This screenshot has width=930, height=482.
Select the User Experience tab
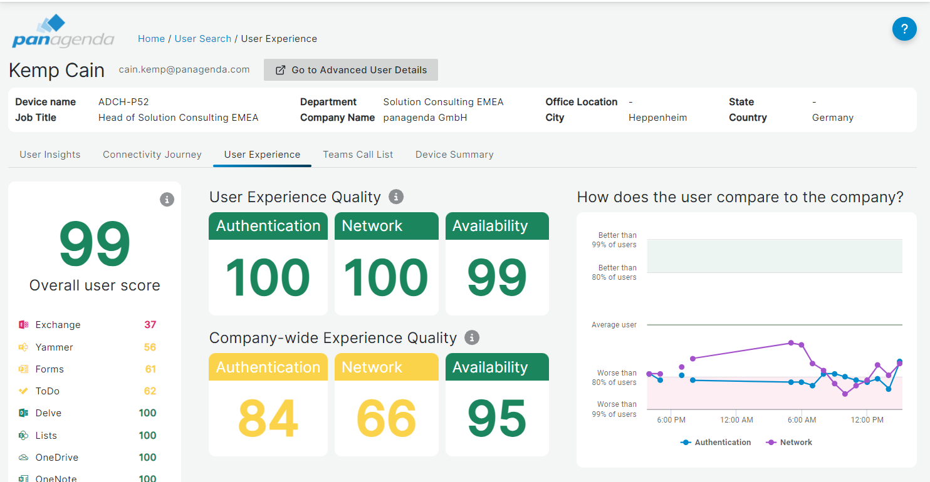[262, 155]
